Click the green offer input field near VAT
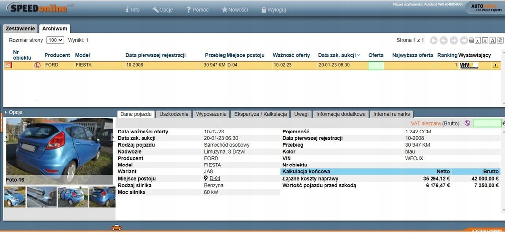This screenshot has width=505, height=233. pyautogui.click(x=486, y=123)
